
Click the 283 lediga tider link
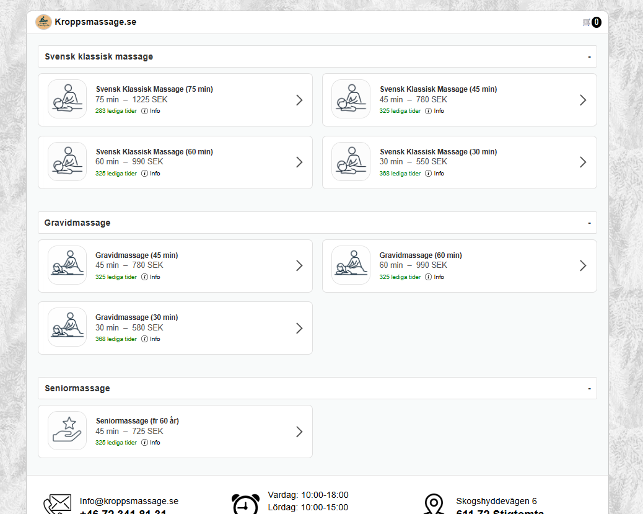pyautogui.click(x=116, y=111)
